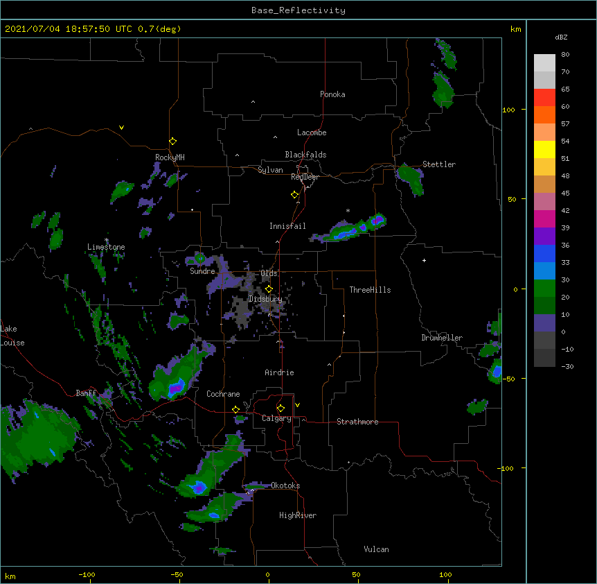Screen dimensions: 597x584
Task: Click the Sundre label
Action: tap(202, 271)
